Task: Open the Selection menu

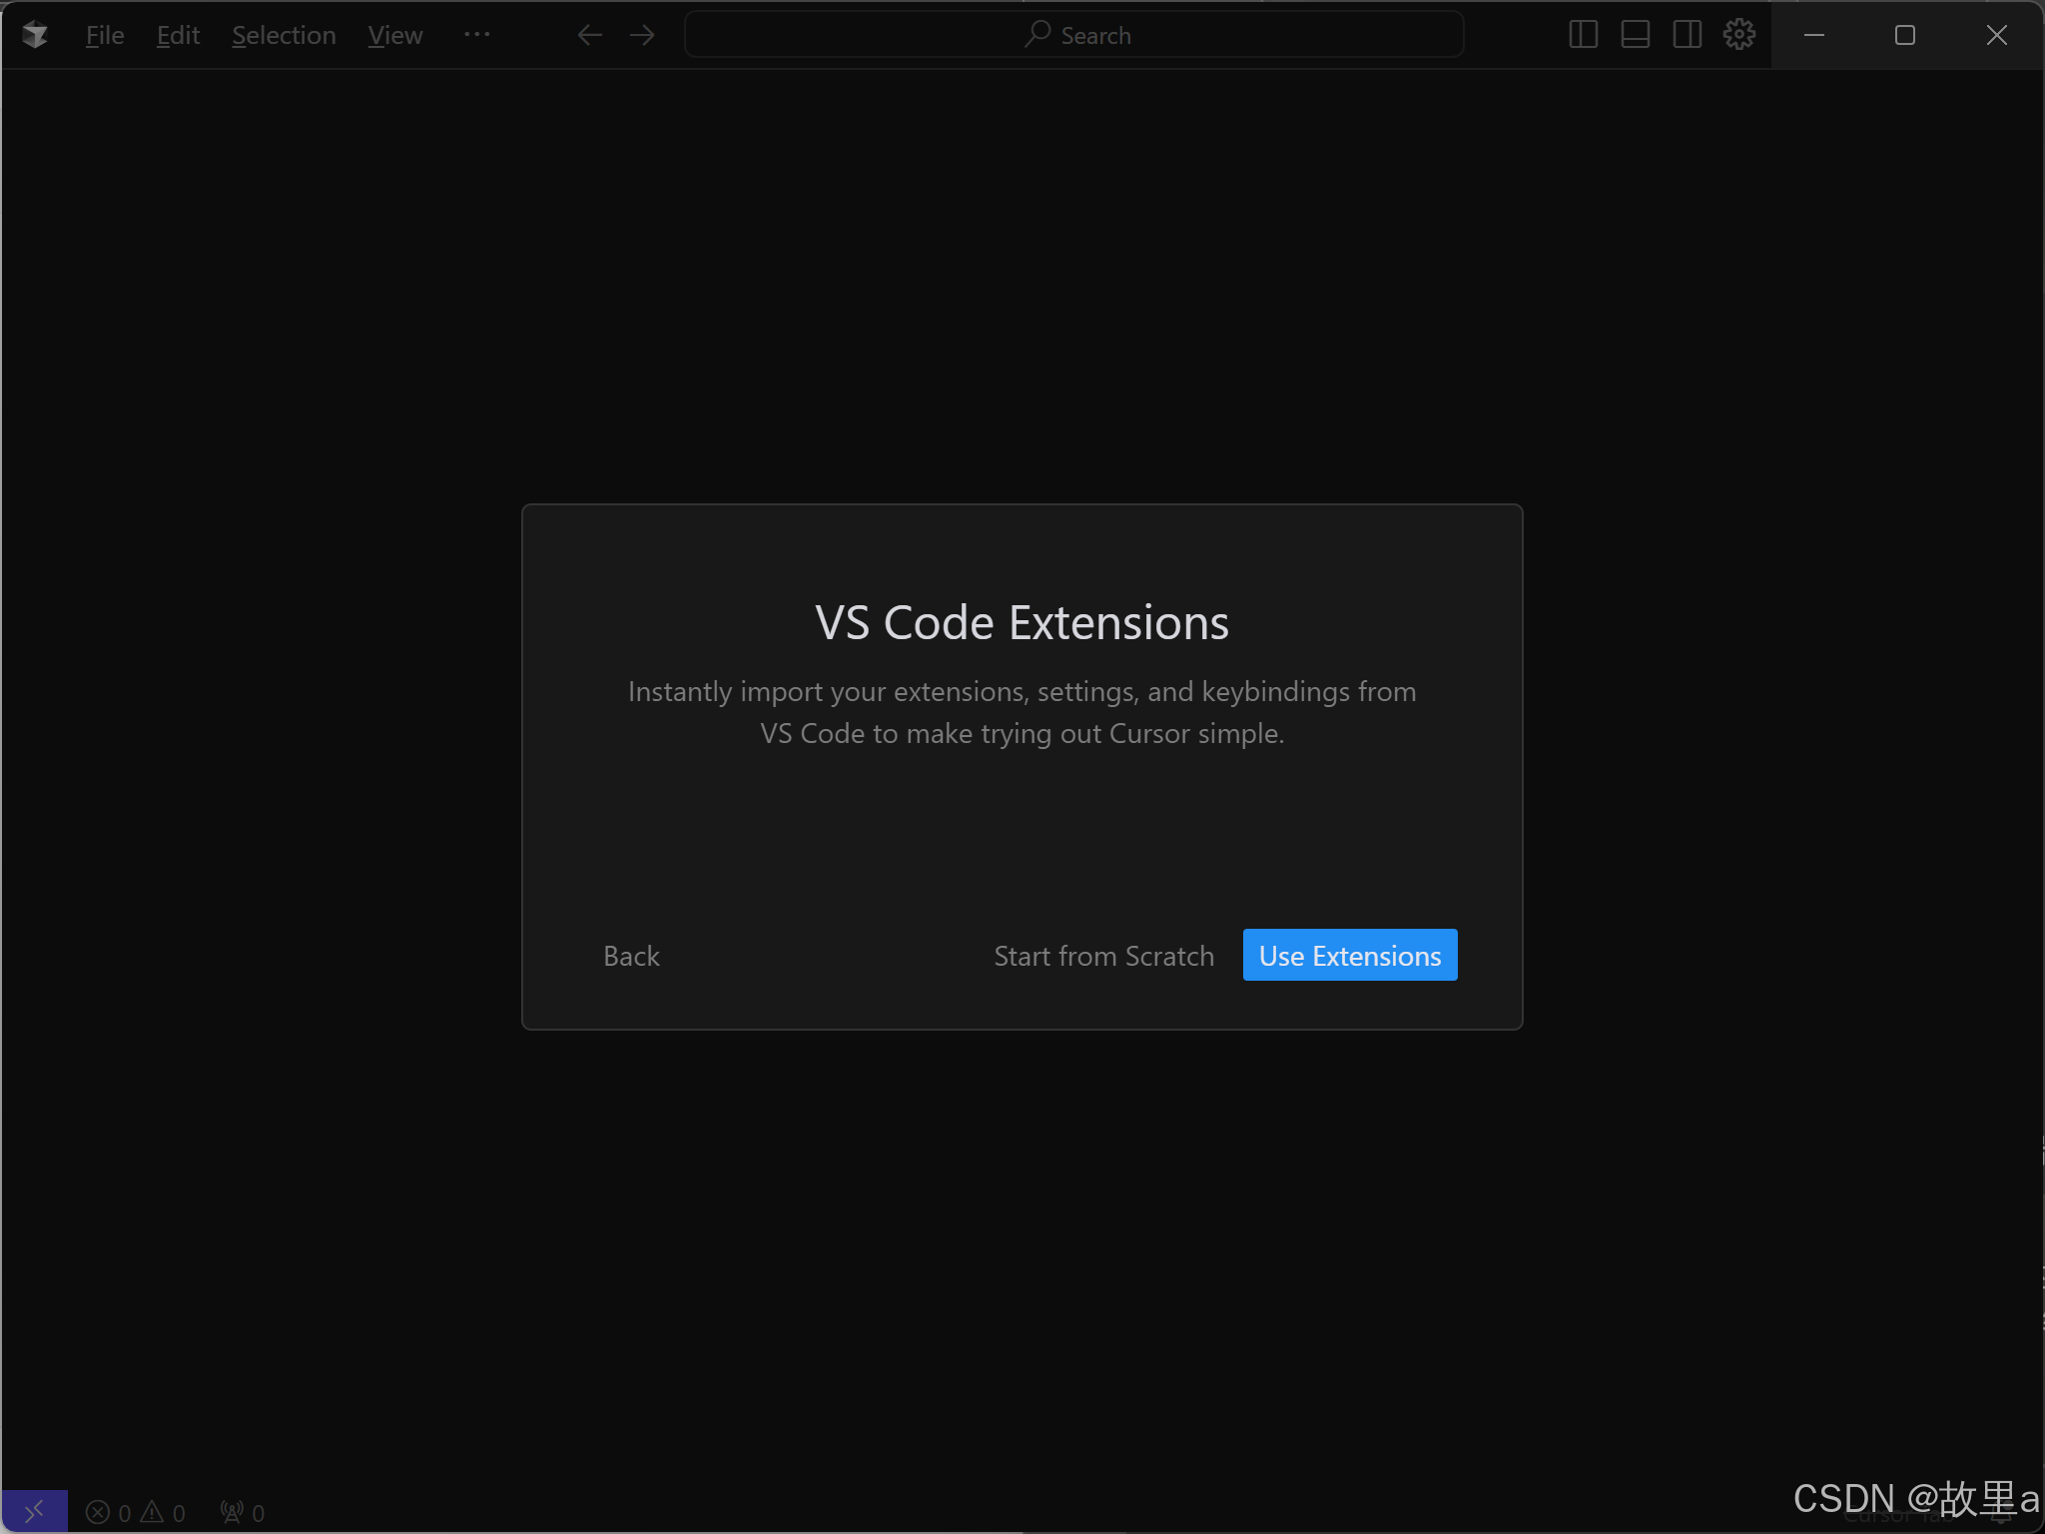Action: (284, 35)
